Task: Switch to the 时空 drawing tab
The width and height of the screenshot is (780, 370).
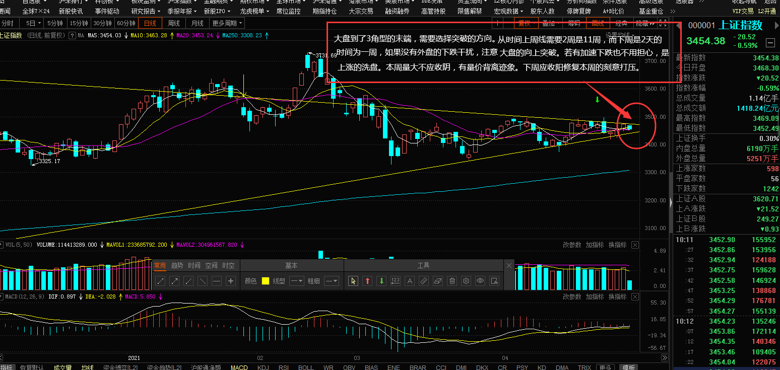Action: point(228,265)
